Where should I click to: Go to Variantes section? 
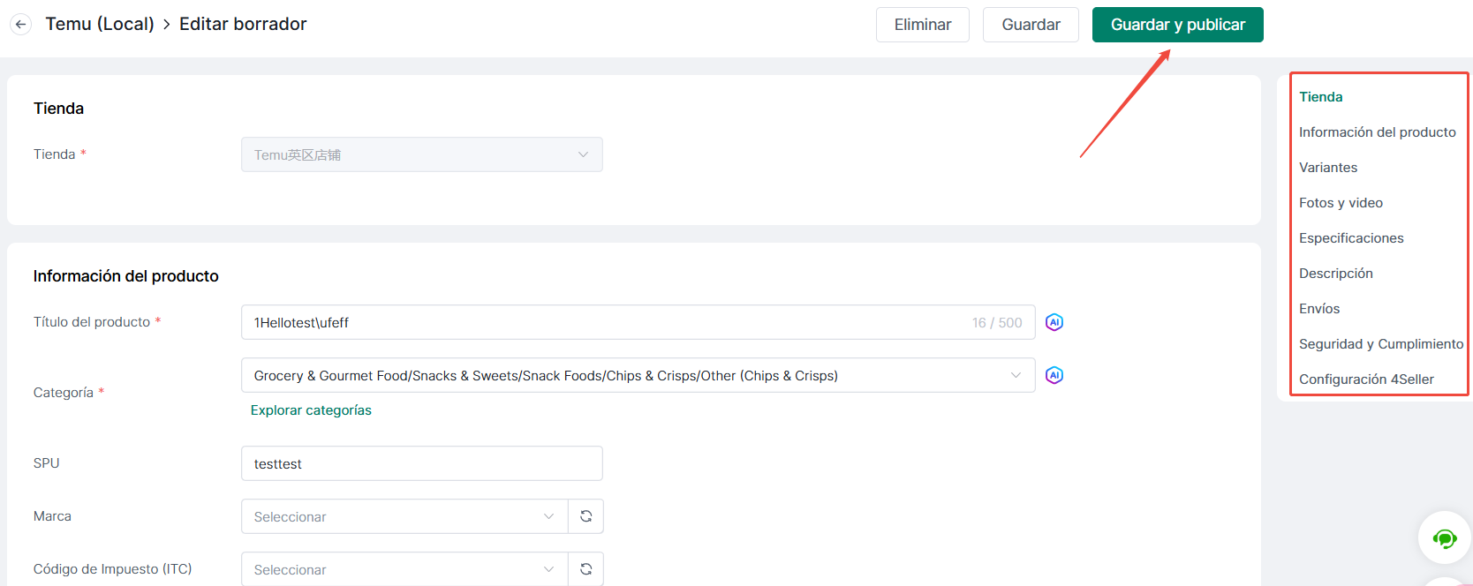[1328, 168]
